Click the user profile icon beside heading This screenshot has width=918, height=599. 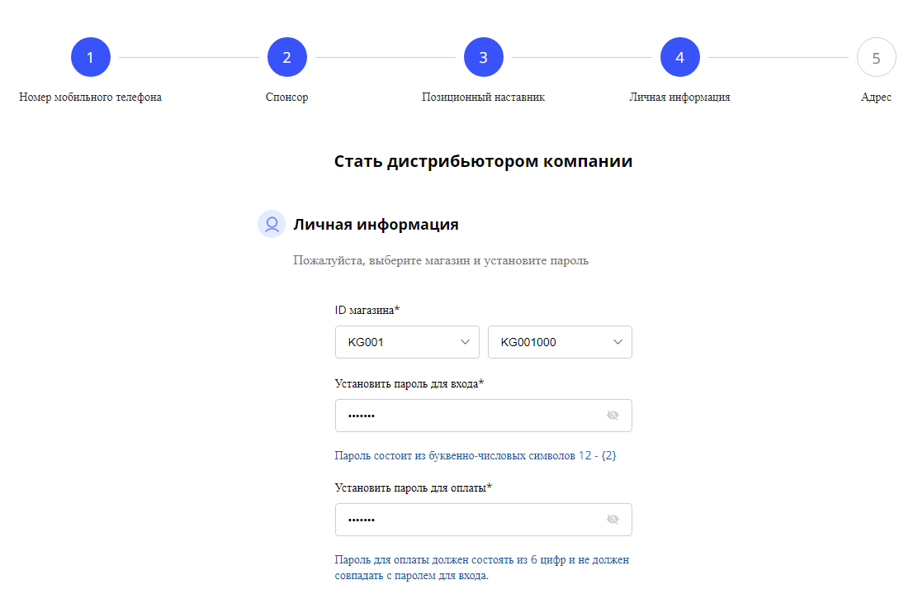coord(272,224)
